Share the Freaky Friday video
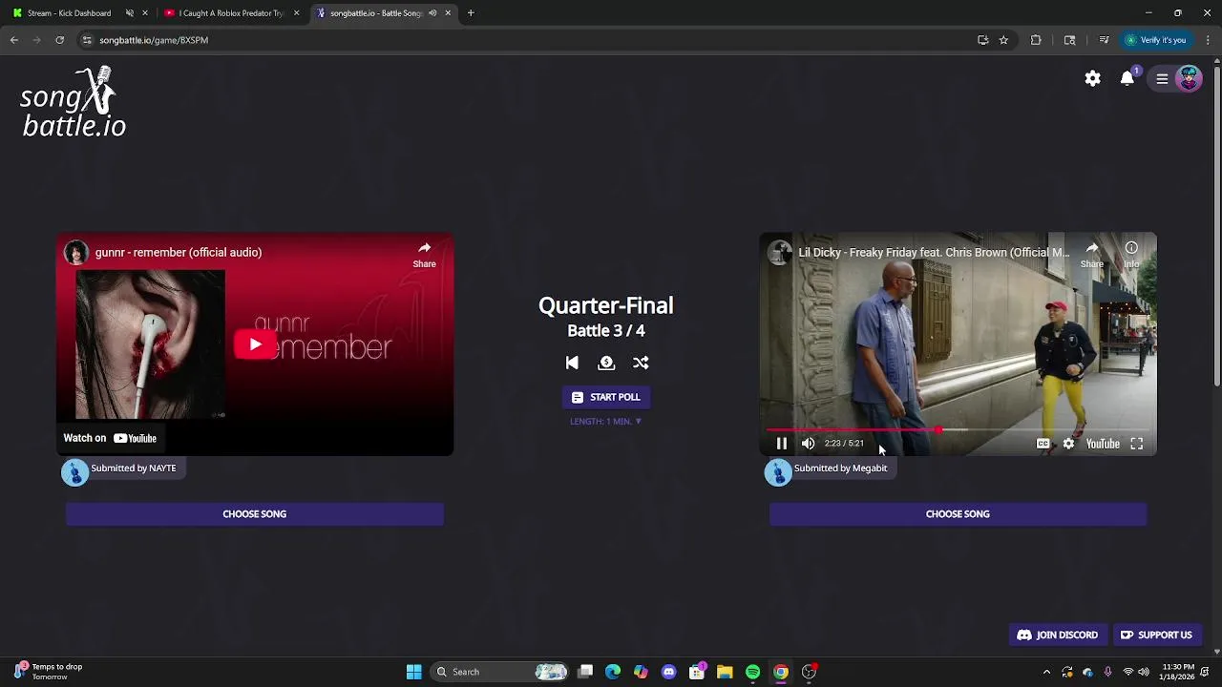Viewport: 1222px width, 687px height. 1092,255
